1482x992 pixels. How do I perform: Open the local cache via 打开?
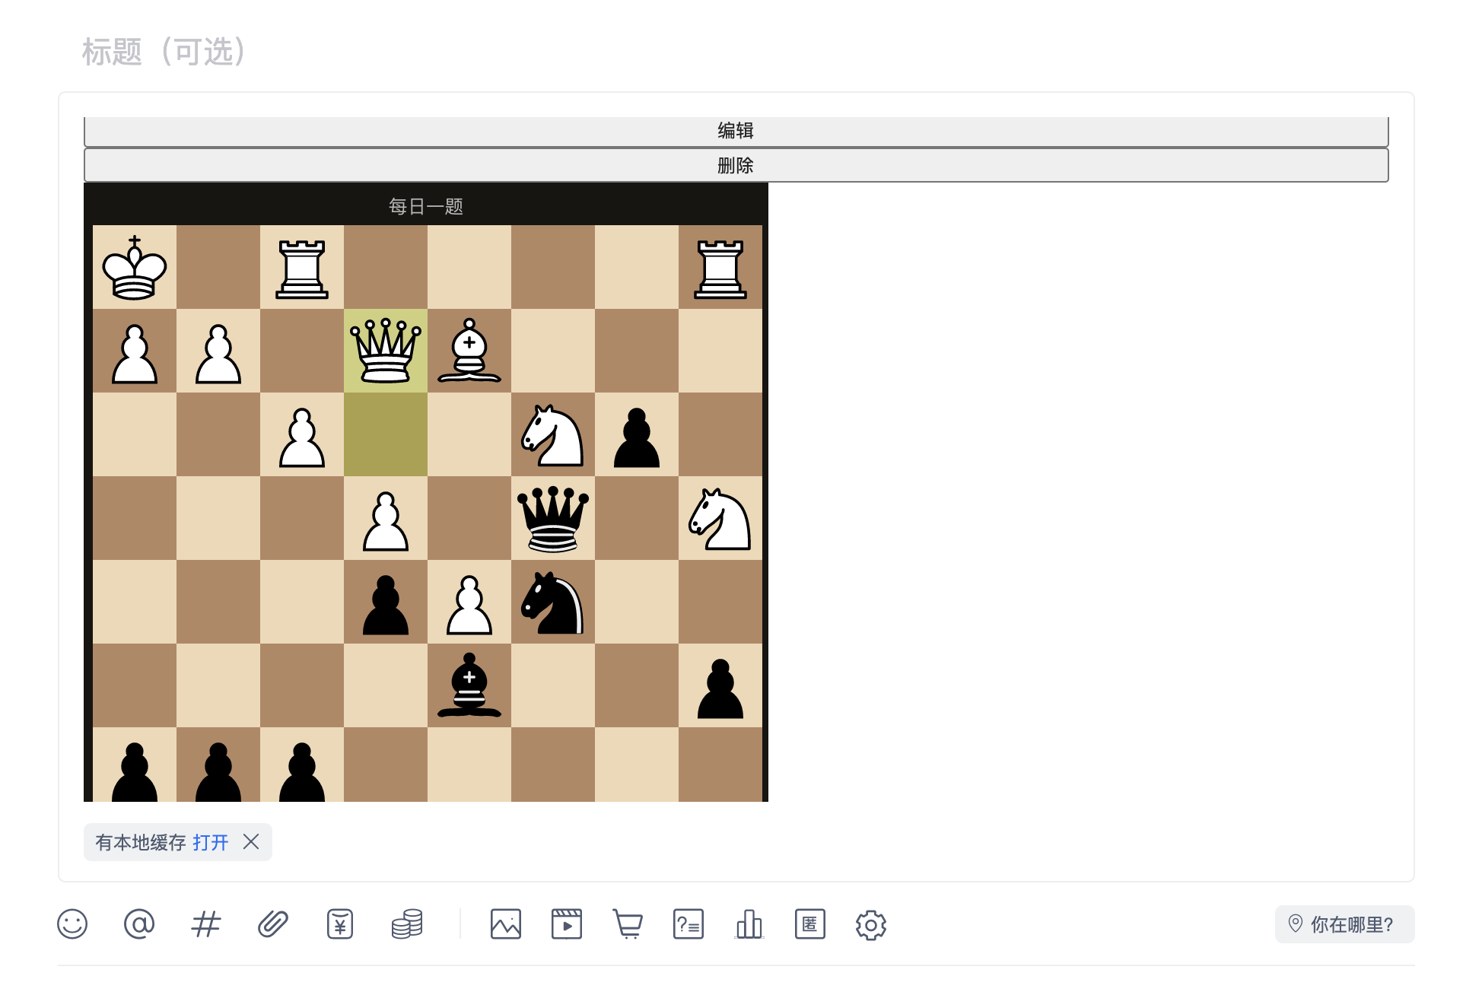point(211,842)
